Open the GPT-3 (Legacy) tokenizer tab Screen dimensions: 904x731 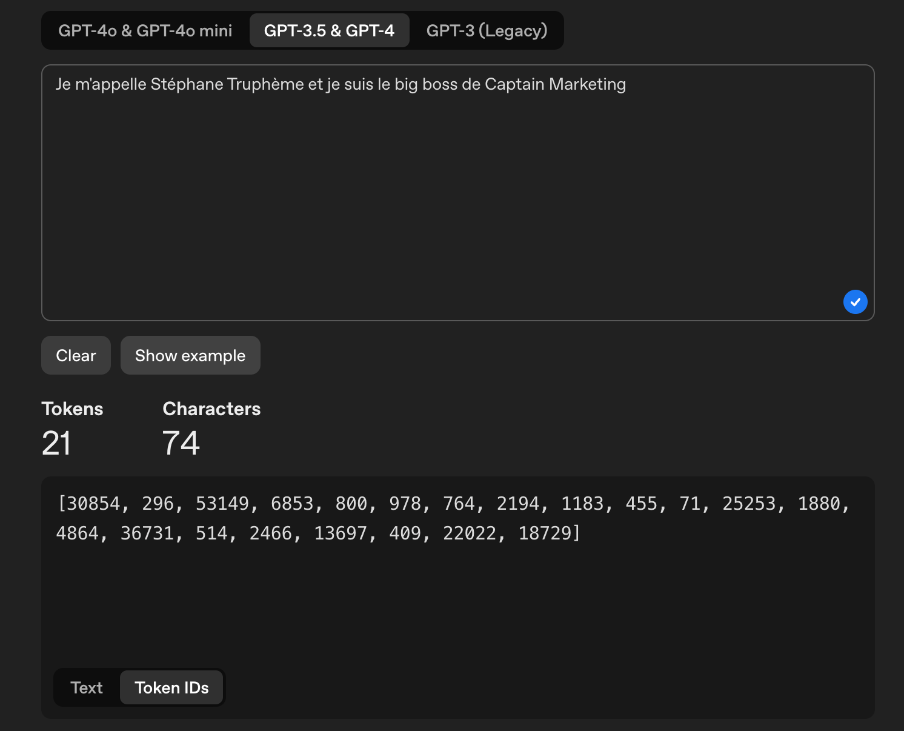pyautogui.click(x=487, y=30)
